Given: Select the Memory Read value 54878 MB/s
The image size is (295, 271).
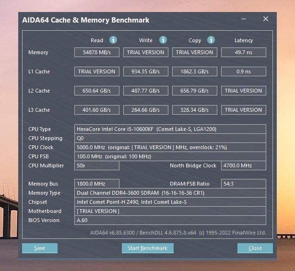Looking at the screenshot, I should point(97,52).
